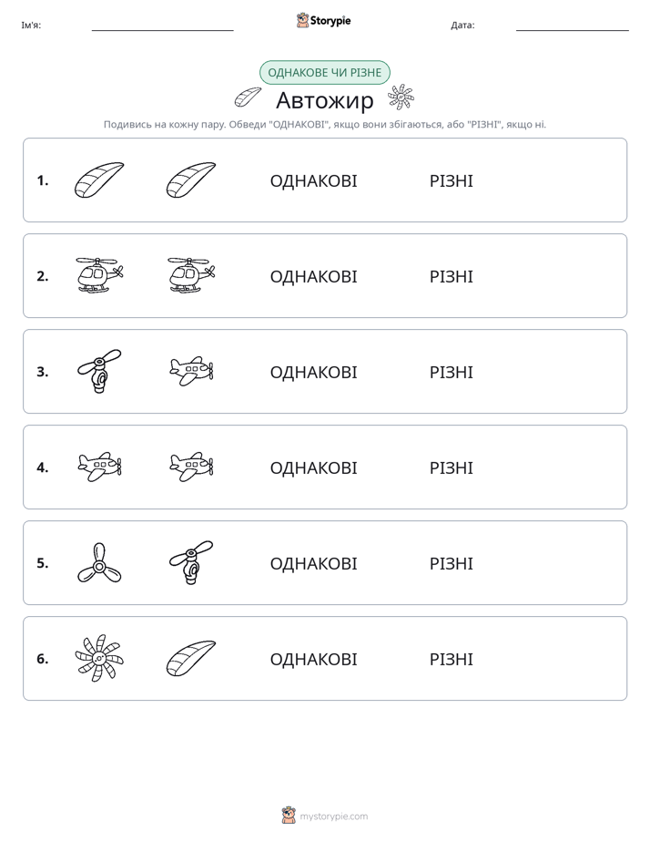Viewport: 650px width, 842px height.
Task: Choose РІЗНІ for pair 3
Action: (x=451, y=372)
